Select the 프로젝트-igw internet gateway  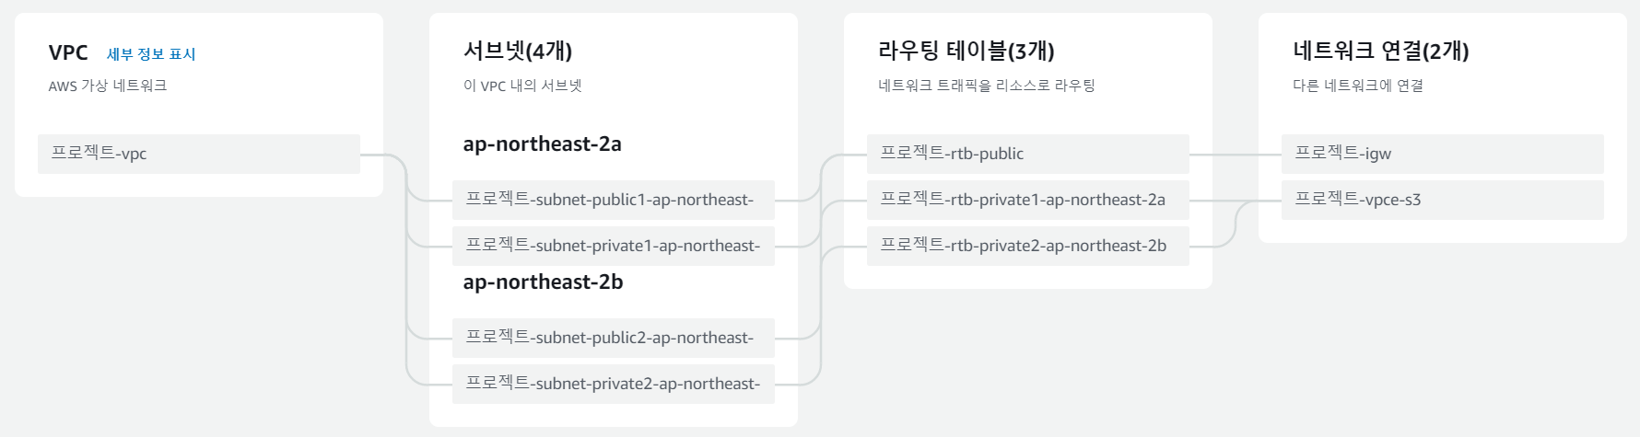pyautogui.click(x=1442, y=154)
